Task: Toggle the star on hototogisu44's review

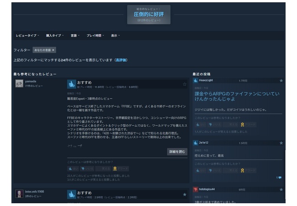Action: click(x=281, y=190)
